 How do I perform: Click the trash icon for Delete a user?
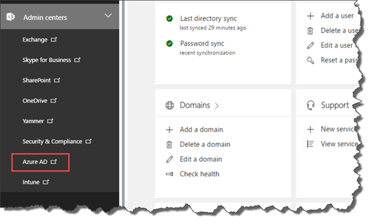[310, 31]
